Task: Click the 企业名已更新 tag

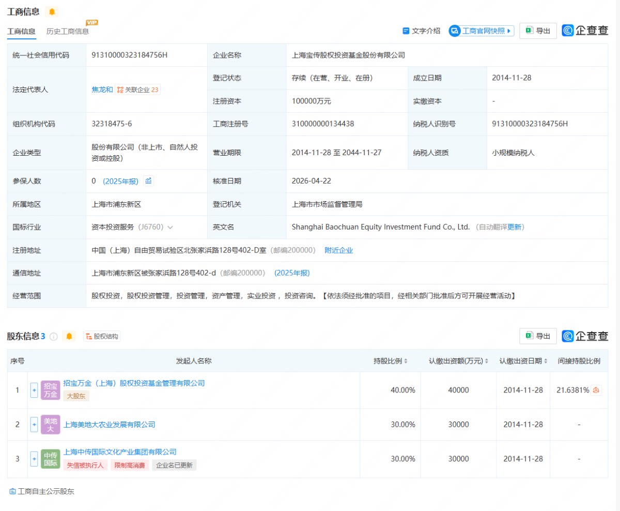Action: [174, 465]
